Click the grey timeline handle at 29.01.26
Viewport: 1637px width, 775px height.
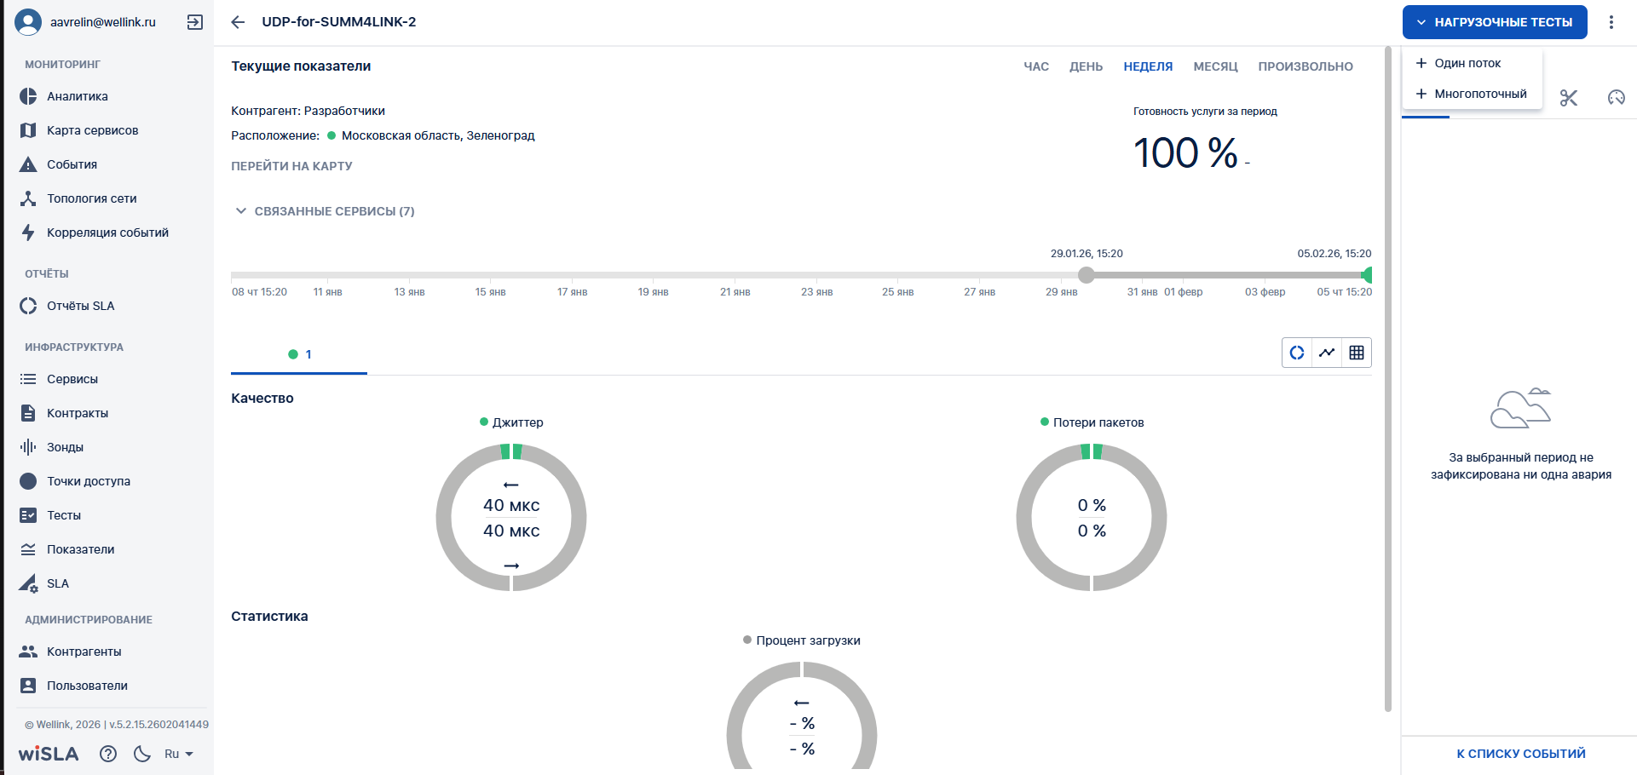click(1086, 275)
